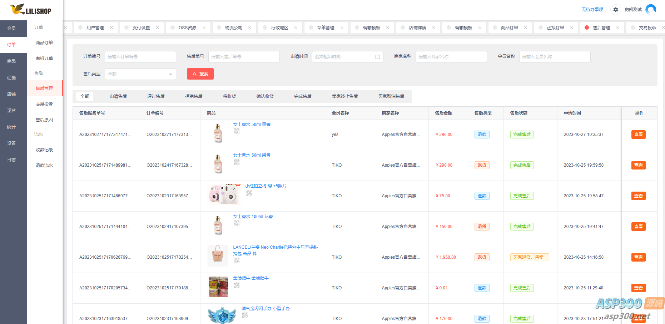The width and height of the screenshot is (665, 324).
Task: Open the 统计 section in the sidebar
Action: tap(14, 127)
